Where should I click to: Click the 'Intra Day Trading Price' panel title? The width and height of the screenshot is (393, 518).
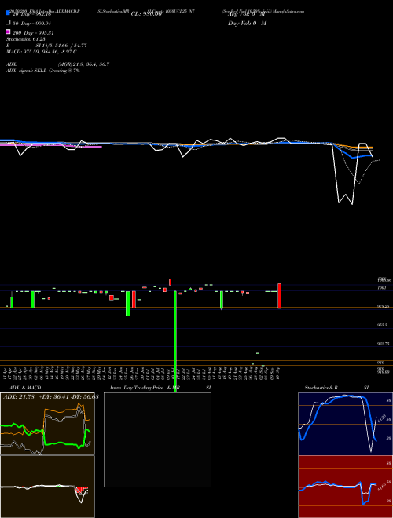coord(137,388)
